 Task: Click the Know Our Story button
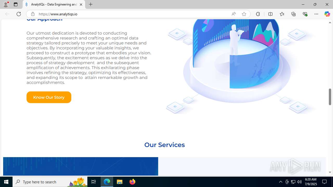pyautogui.click(x=49, y=97)
